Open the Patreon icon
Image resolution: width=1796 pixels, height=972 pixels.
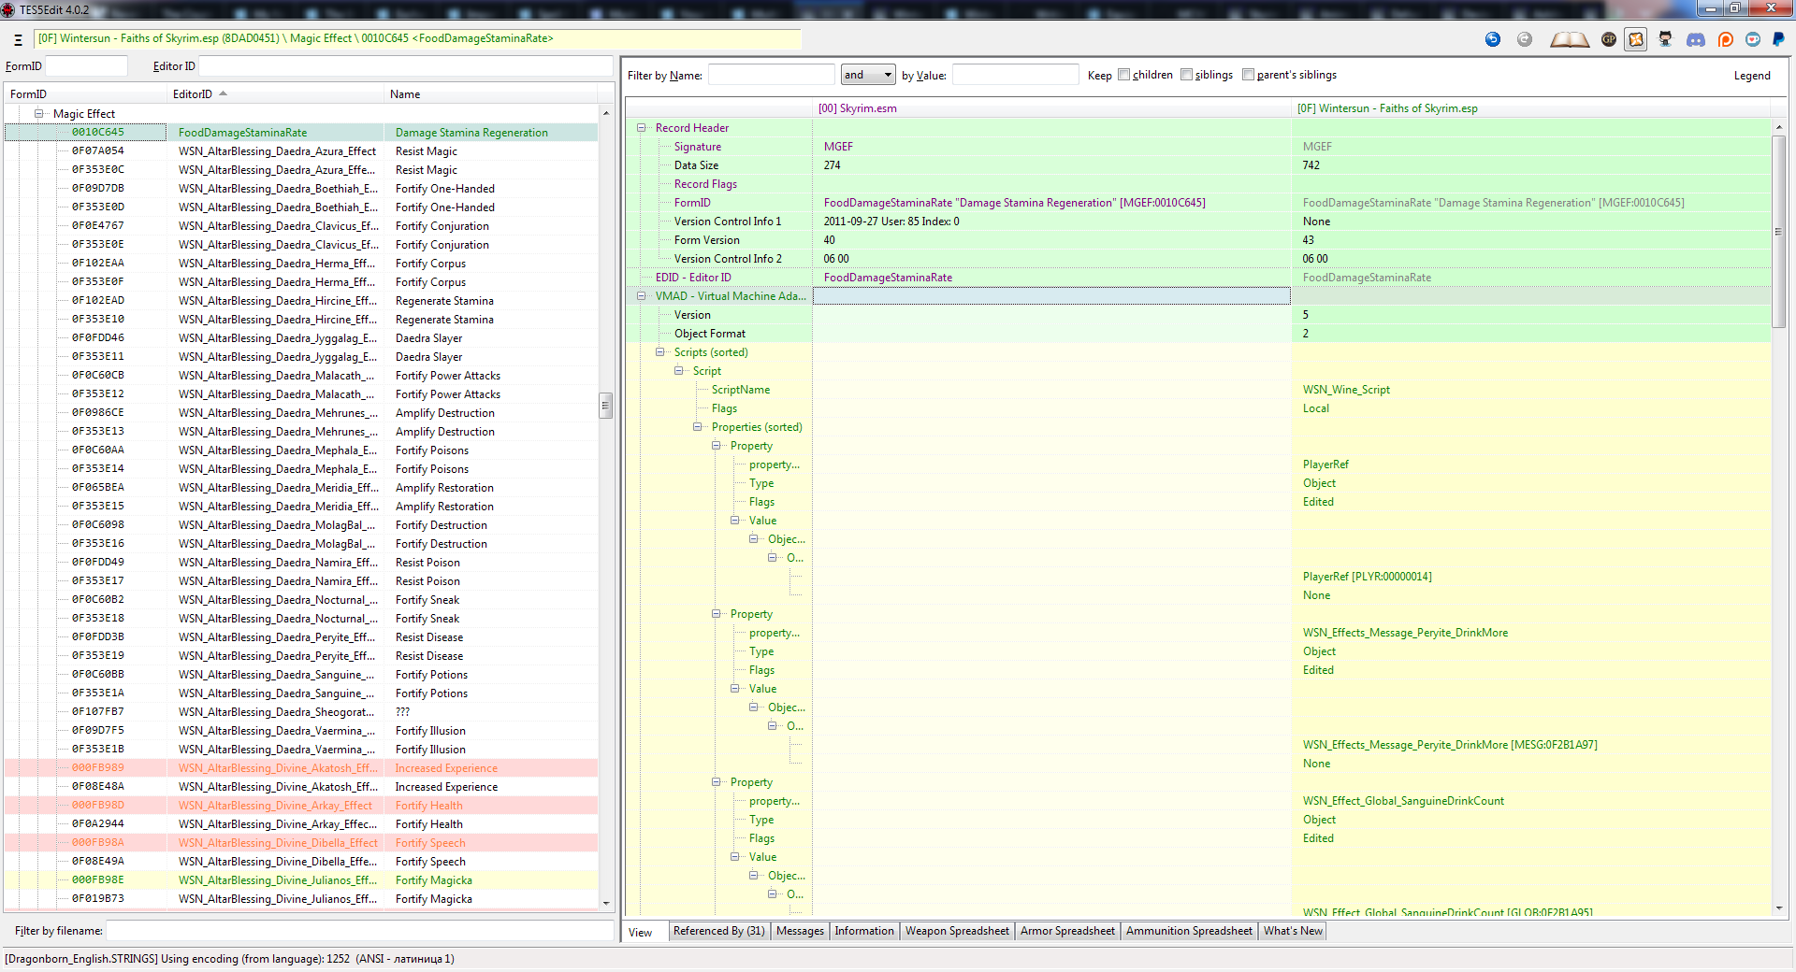coord(1726,39)
